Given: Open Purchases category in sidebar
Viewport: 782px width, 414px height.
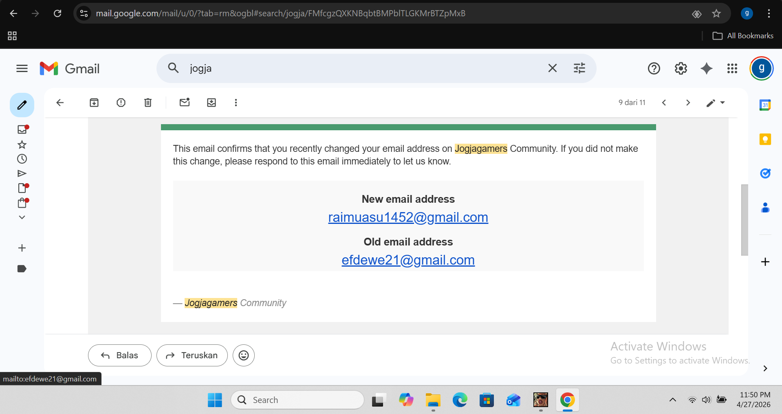Looking at the screenshot, I should (x=22, y=203).
